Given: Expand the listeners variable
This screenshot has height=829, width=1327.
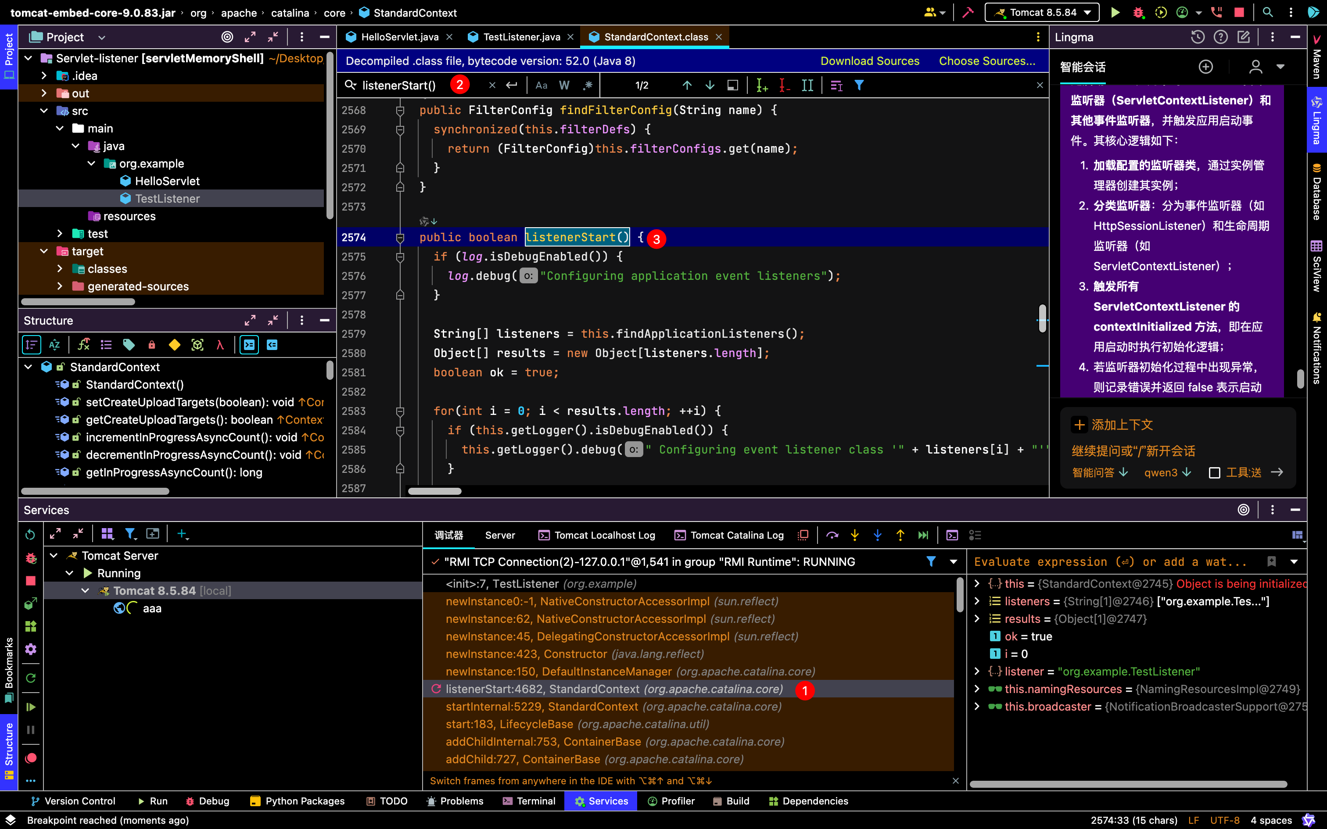Looking at the screenshot, I should click(977, 601).
